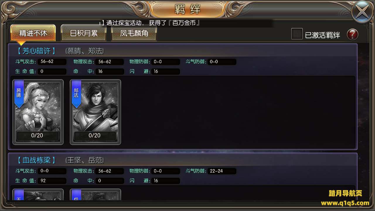Select the 慕晴 hero card
Image resolution: width=375 pixels, height=211 pixels.
point(38,112)
